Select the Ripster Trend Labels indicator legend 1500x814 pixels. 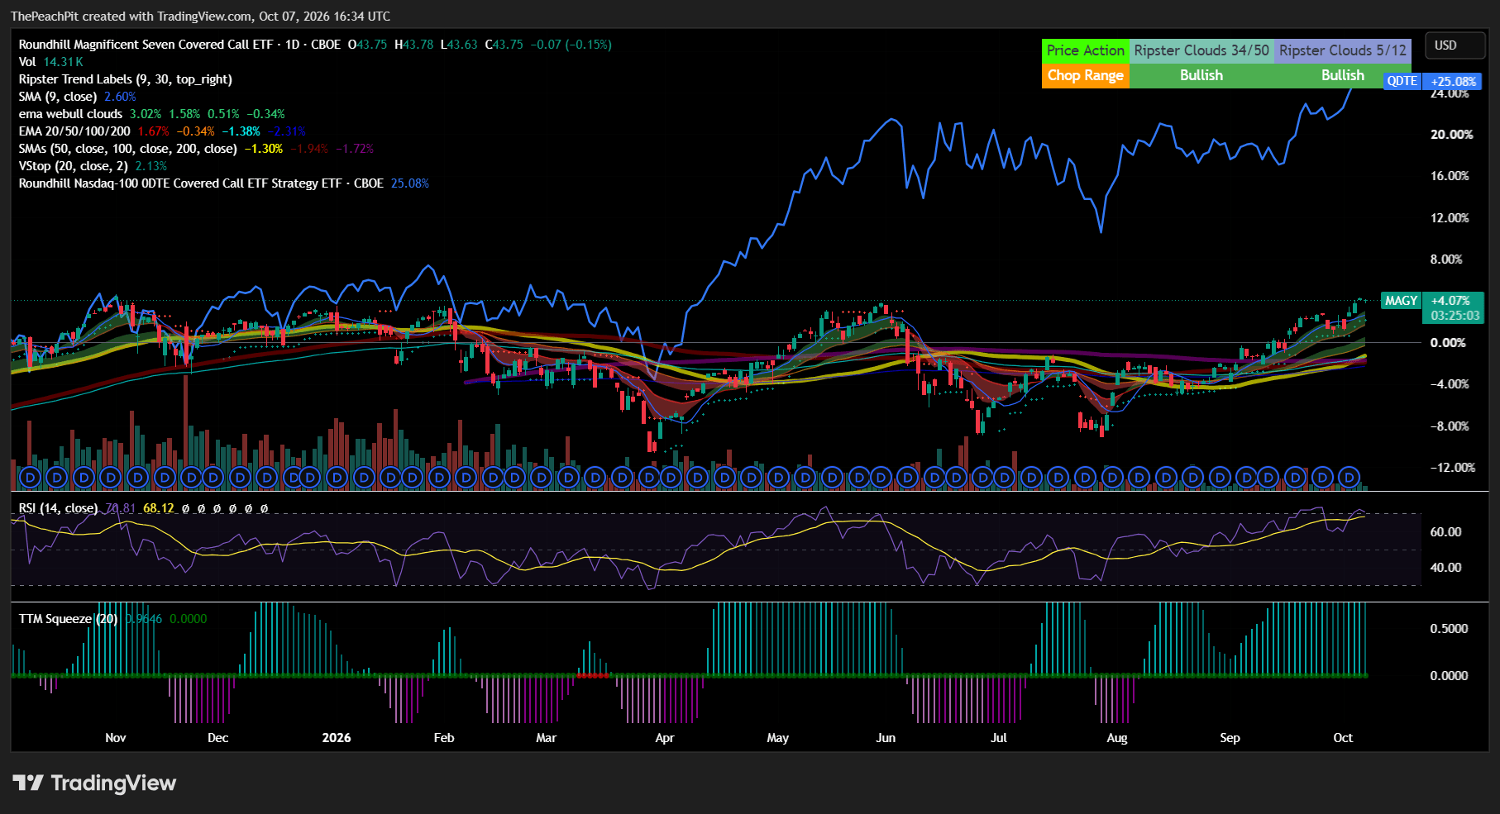126,79
